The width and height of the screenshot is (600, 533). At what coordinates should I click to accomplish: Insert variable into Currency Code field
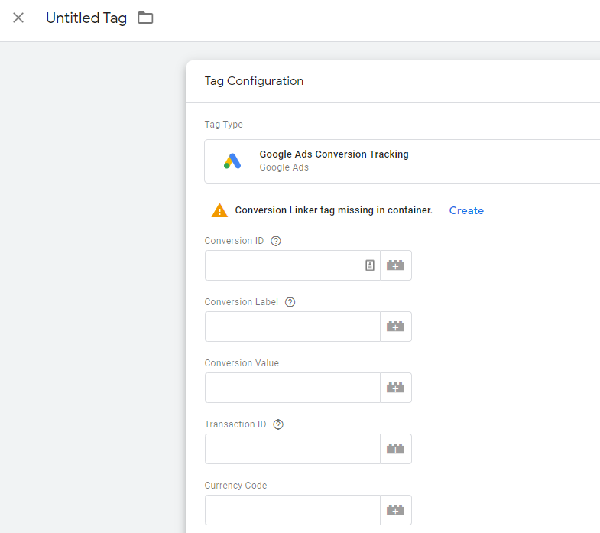396,510
